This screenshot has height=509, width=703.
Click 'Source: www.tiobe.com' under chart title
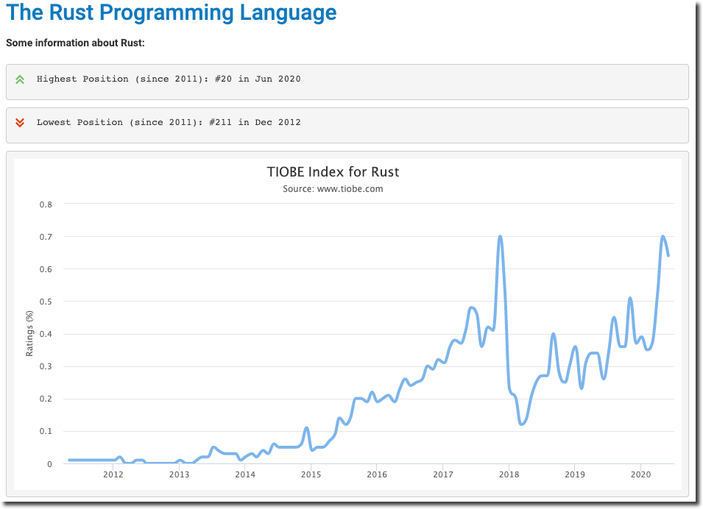click(x=333, y=189)
